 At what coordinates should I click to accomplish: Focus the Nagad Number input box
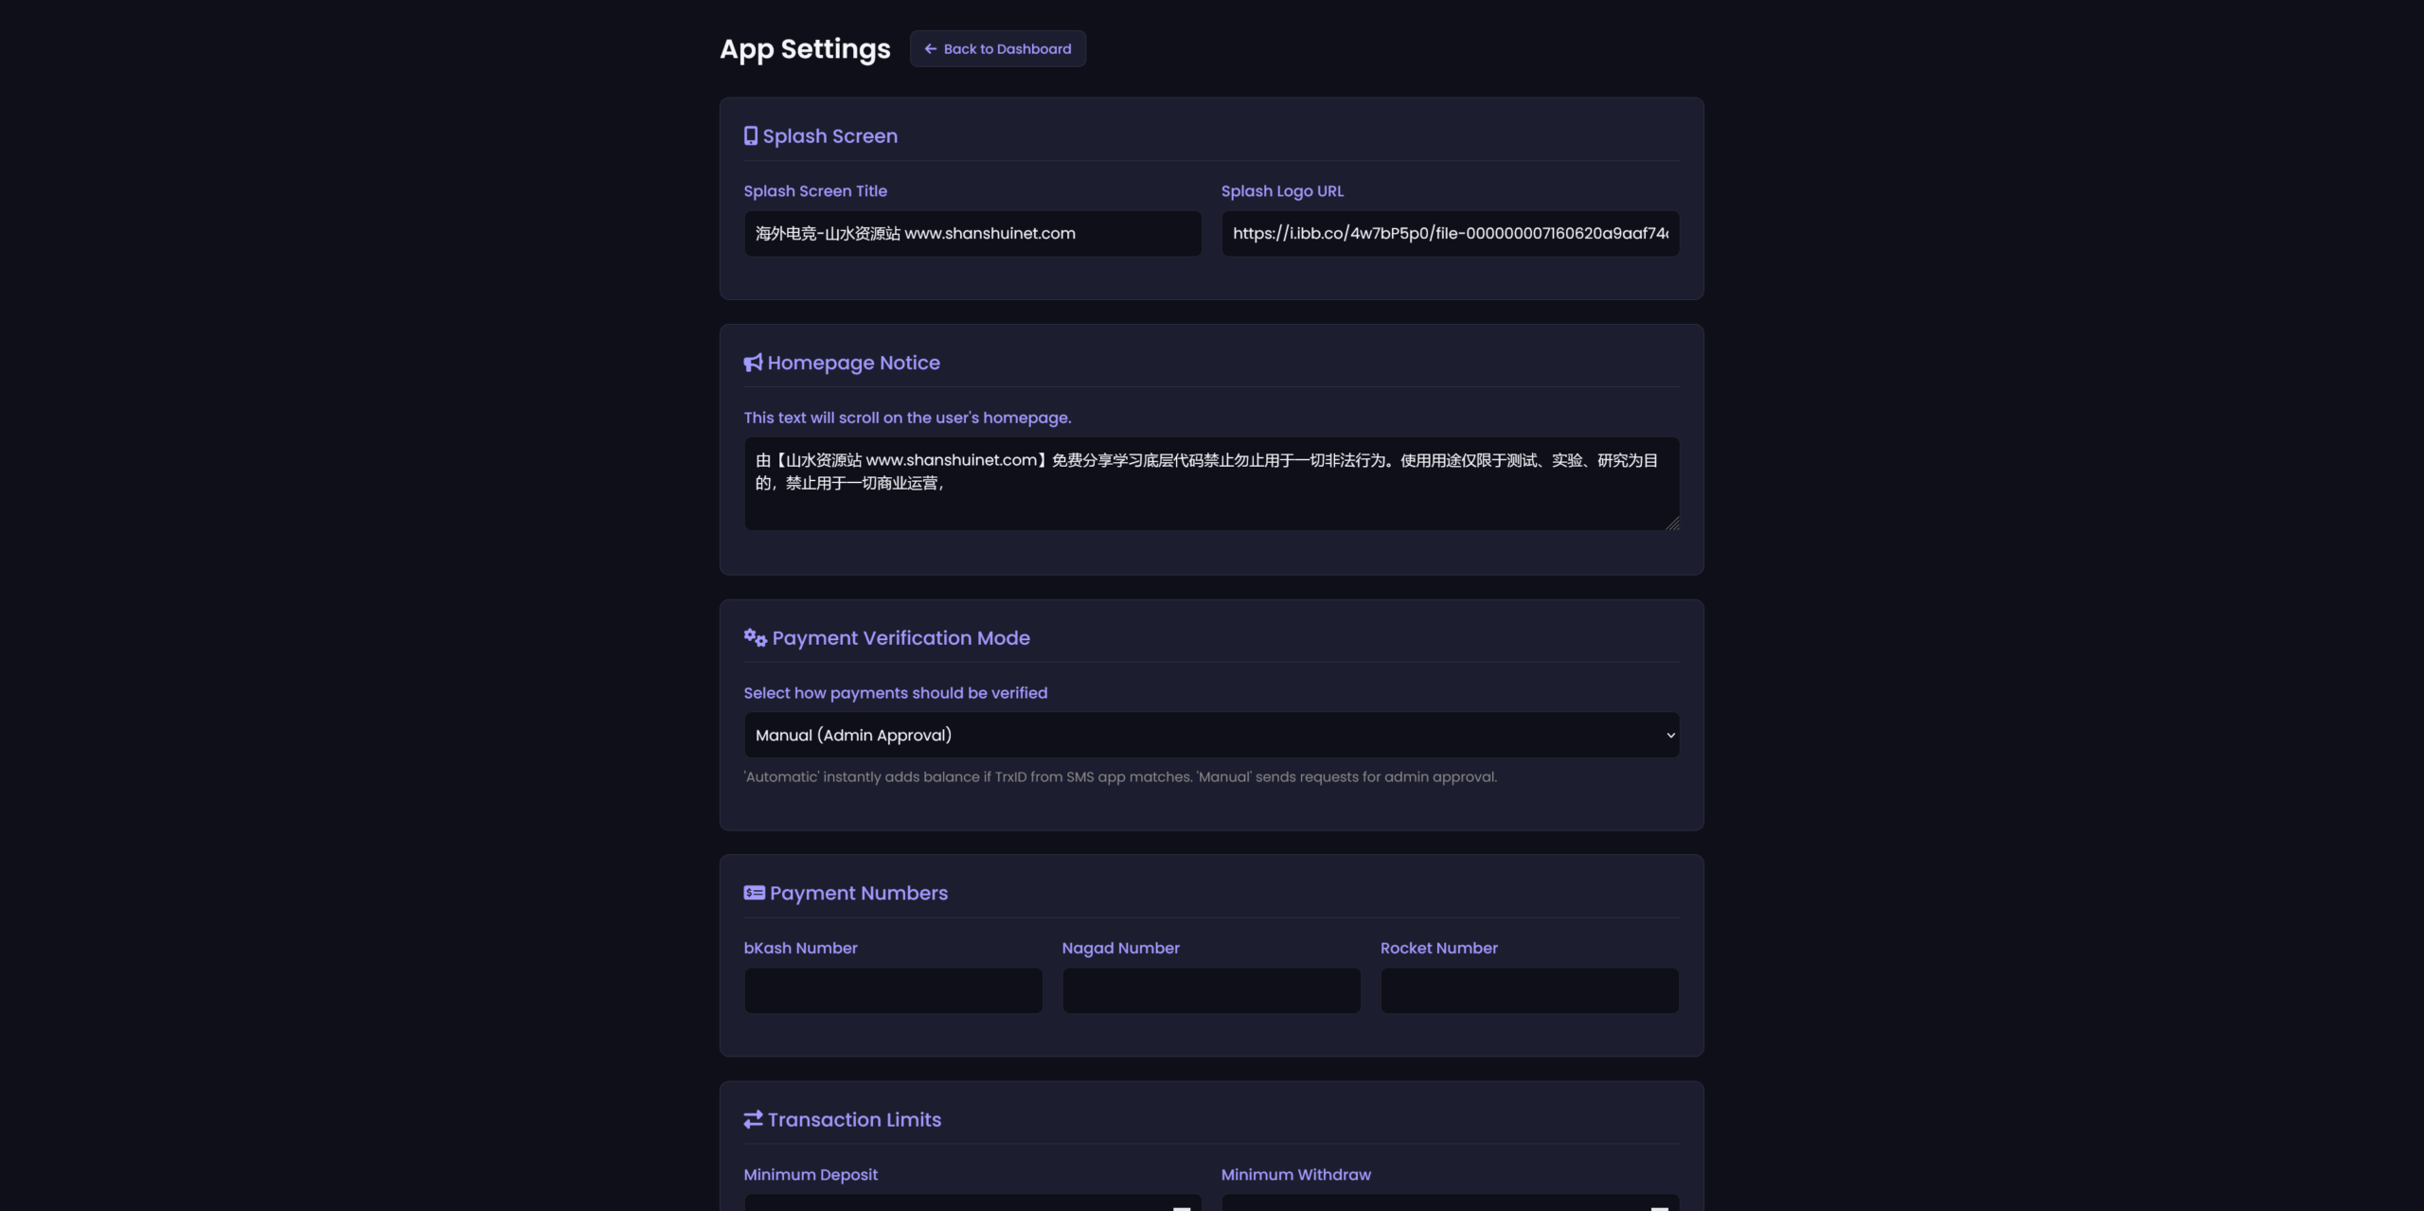pos(1211,990)
